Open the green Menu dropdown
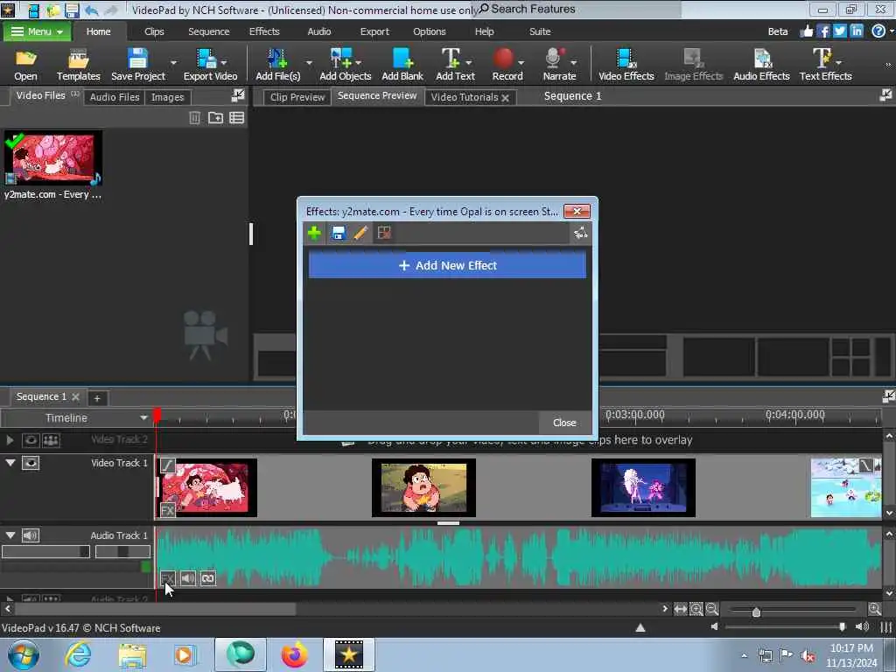The image size is (896, 672). pos(37,31)
